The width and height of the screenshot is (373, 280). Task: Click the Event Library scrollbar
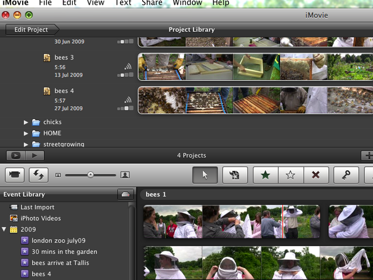(x=132, y=241)
